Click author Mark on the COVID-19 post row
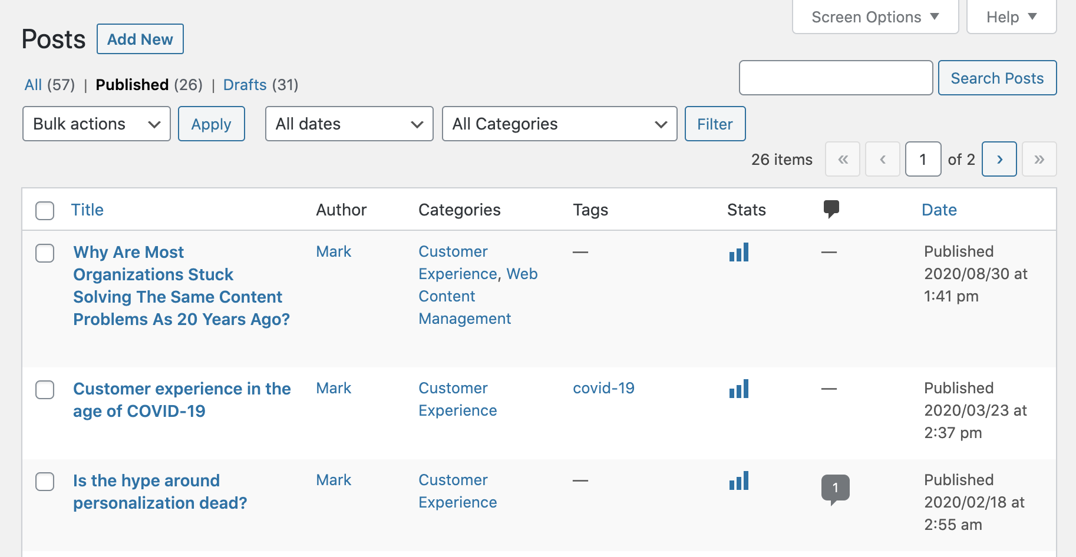Viewport: 1076px width, 557px height. tap(334, 388)
